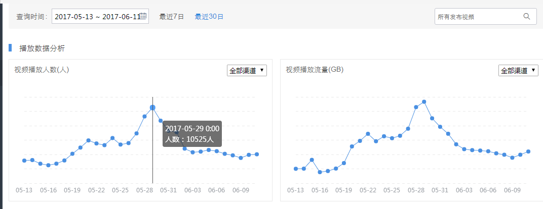
Task: Click highlighted 05-29 peak point in 视频播放人数 chart
Action: click(152, 108)
